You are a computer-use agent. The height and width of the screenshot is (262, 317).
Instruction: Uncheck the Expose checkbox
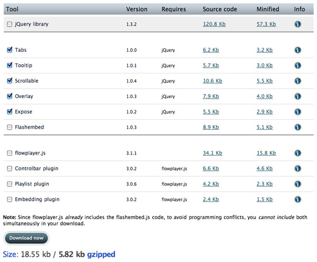pyautogui.click(x=9, y=112)
